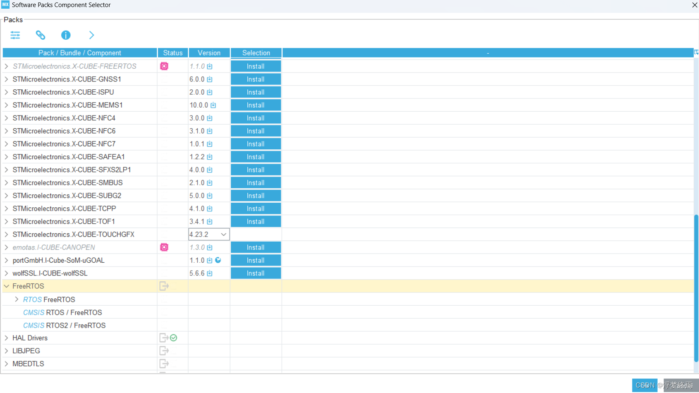Image resolution: width=699 pixels, height=393 pixels.
Task: Click the pink chip status icon for I-CUBE-CANOPEN
Action: (164, 247)
